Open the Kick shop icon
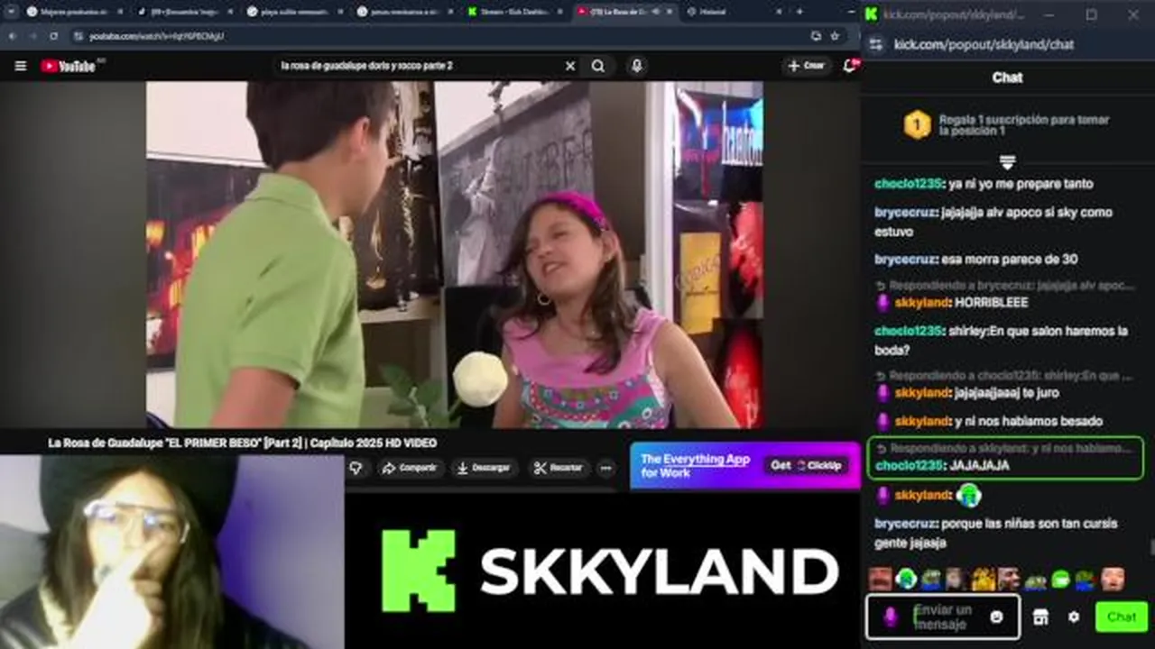This screenshot has height=649, width=1155. click(1040, 617)
